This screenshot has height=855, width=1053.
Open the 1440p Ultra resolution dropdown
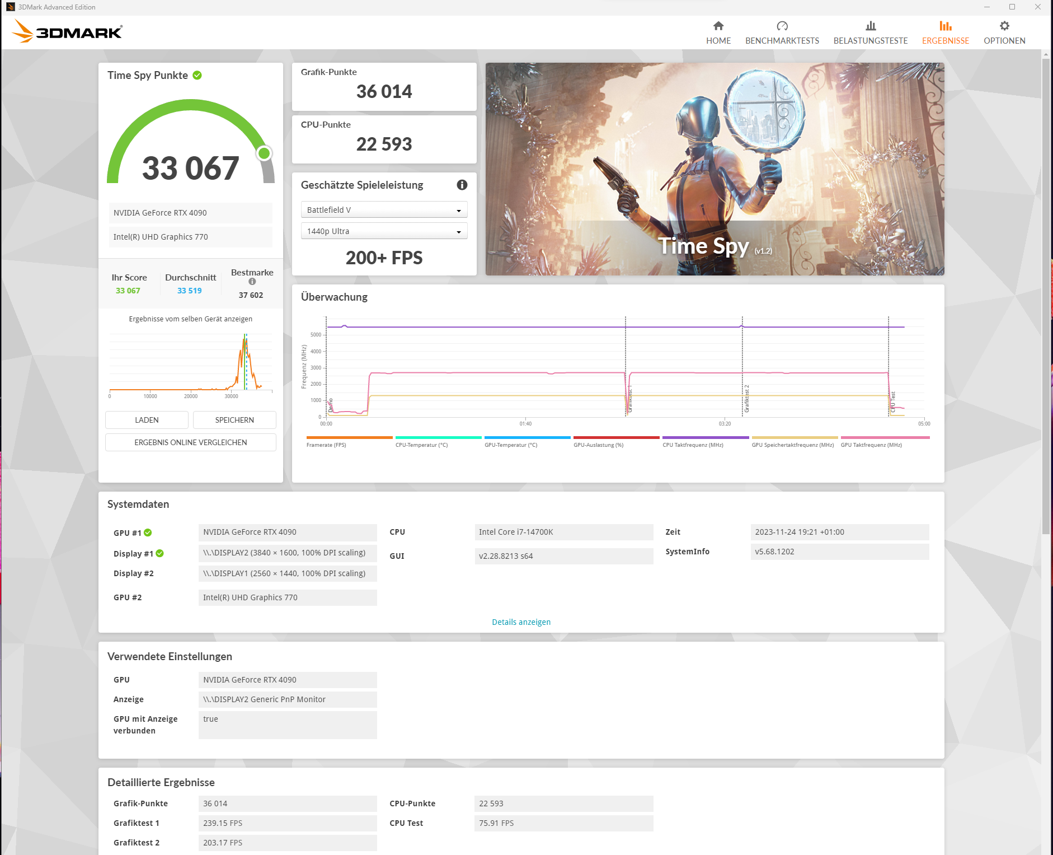pos(384,231)
